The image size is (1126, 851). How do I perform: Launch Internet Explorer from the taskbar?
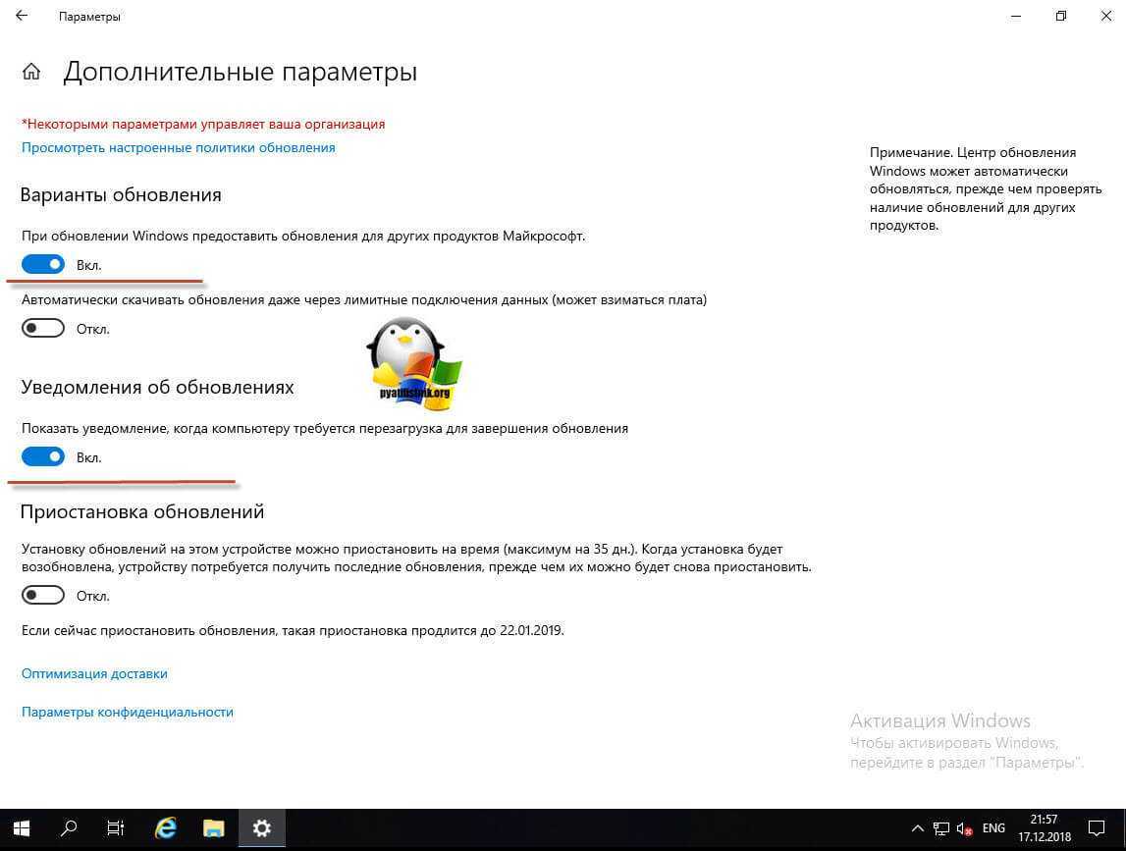[x=165, y=828]
